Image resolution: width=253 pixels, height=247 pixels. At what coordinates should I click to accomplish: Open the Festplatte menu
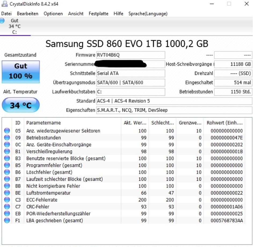pyautogui.click(x=98, y=13)
